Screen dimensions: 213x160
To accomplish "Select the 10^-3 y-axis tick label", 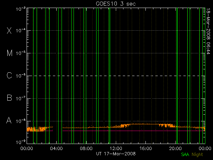I will point(21,9).
